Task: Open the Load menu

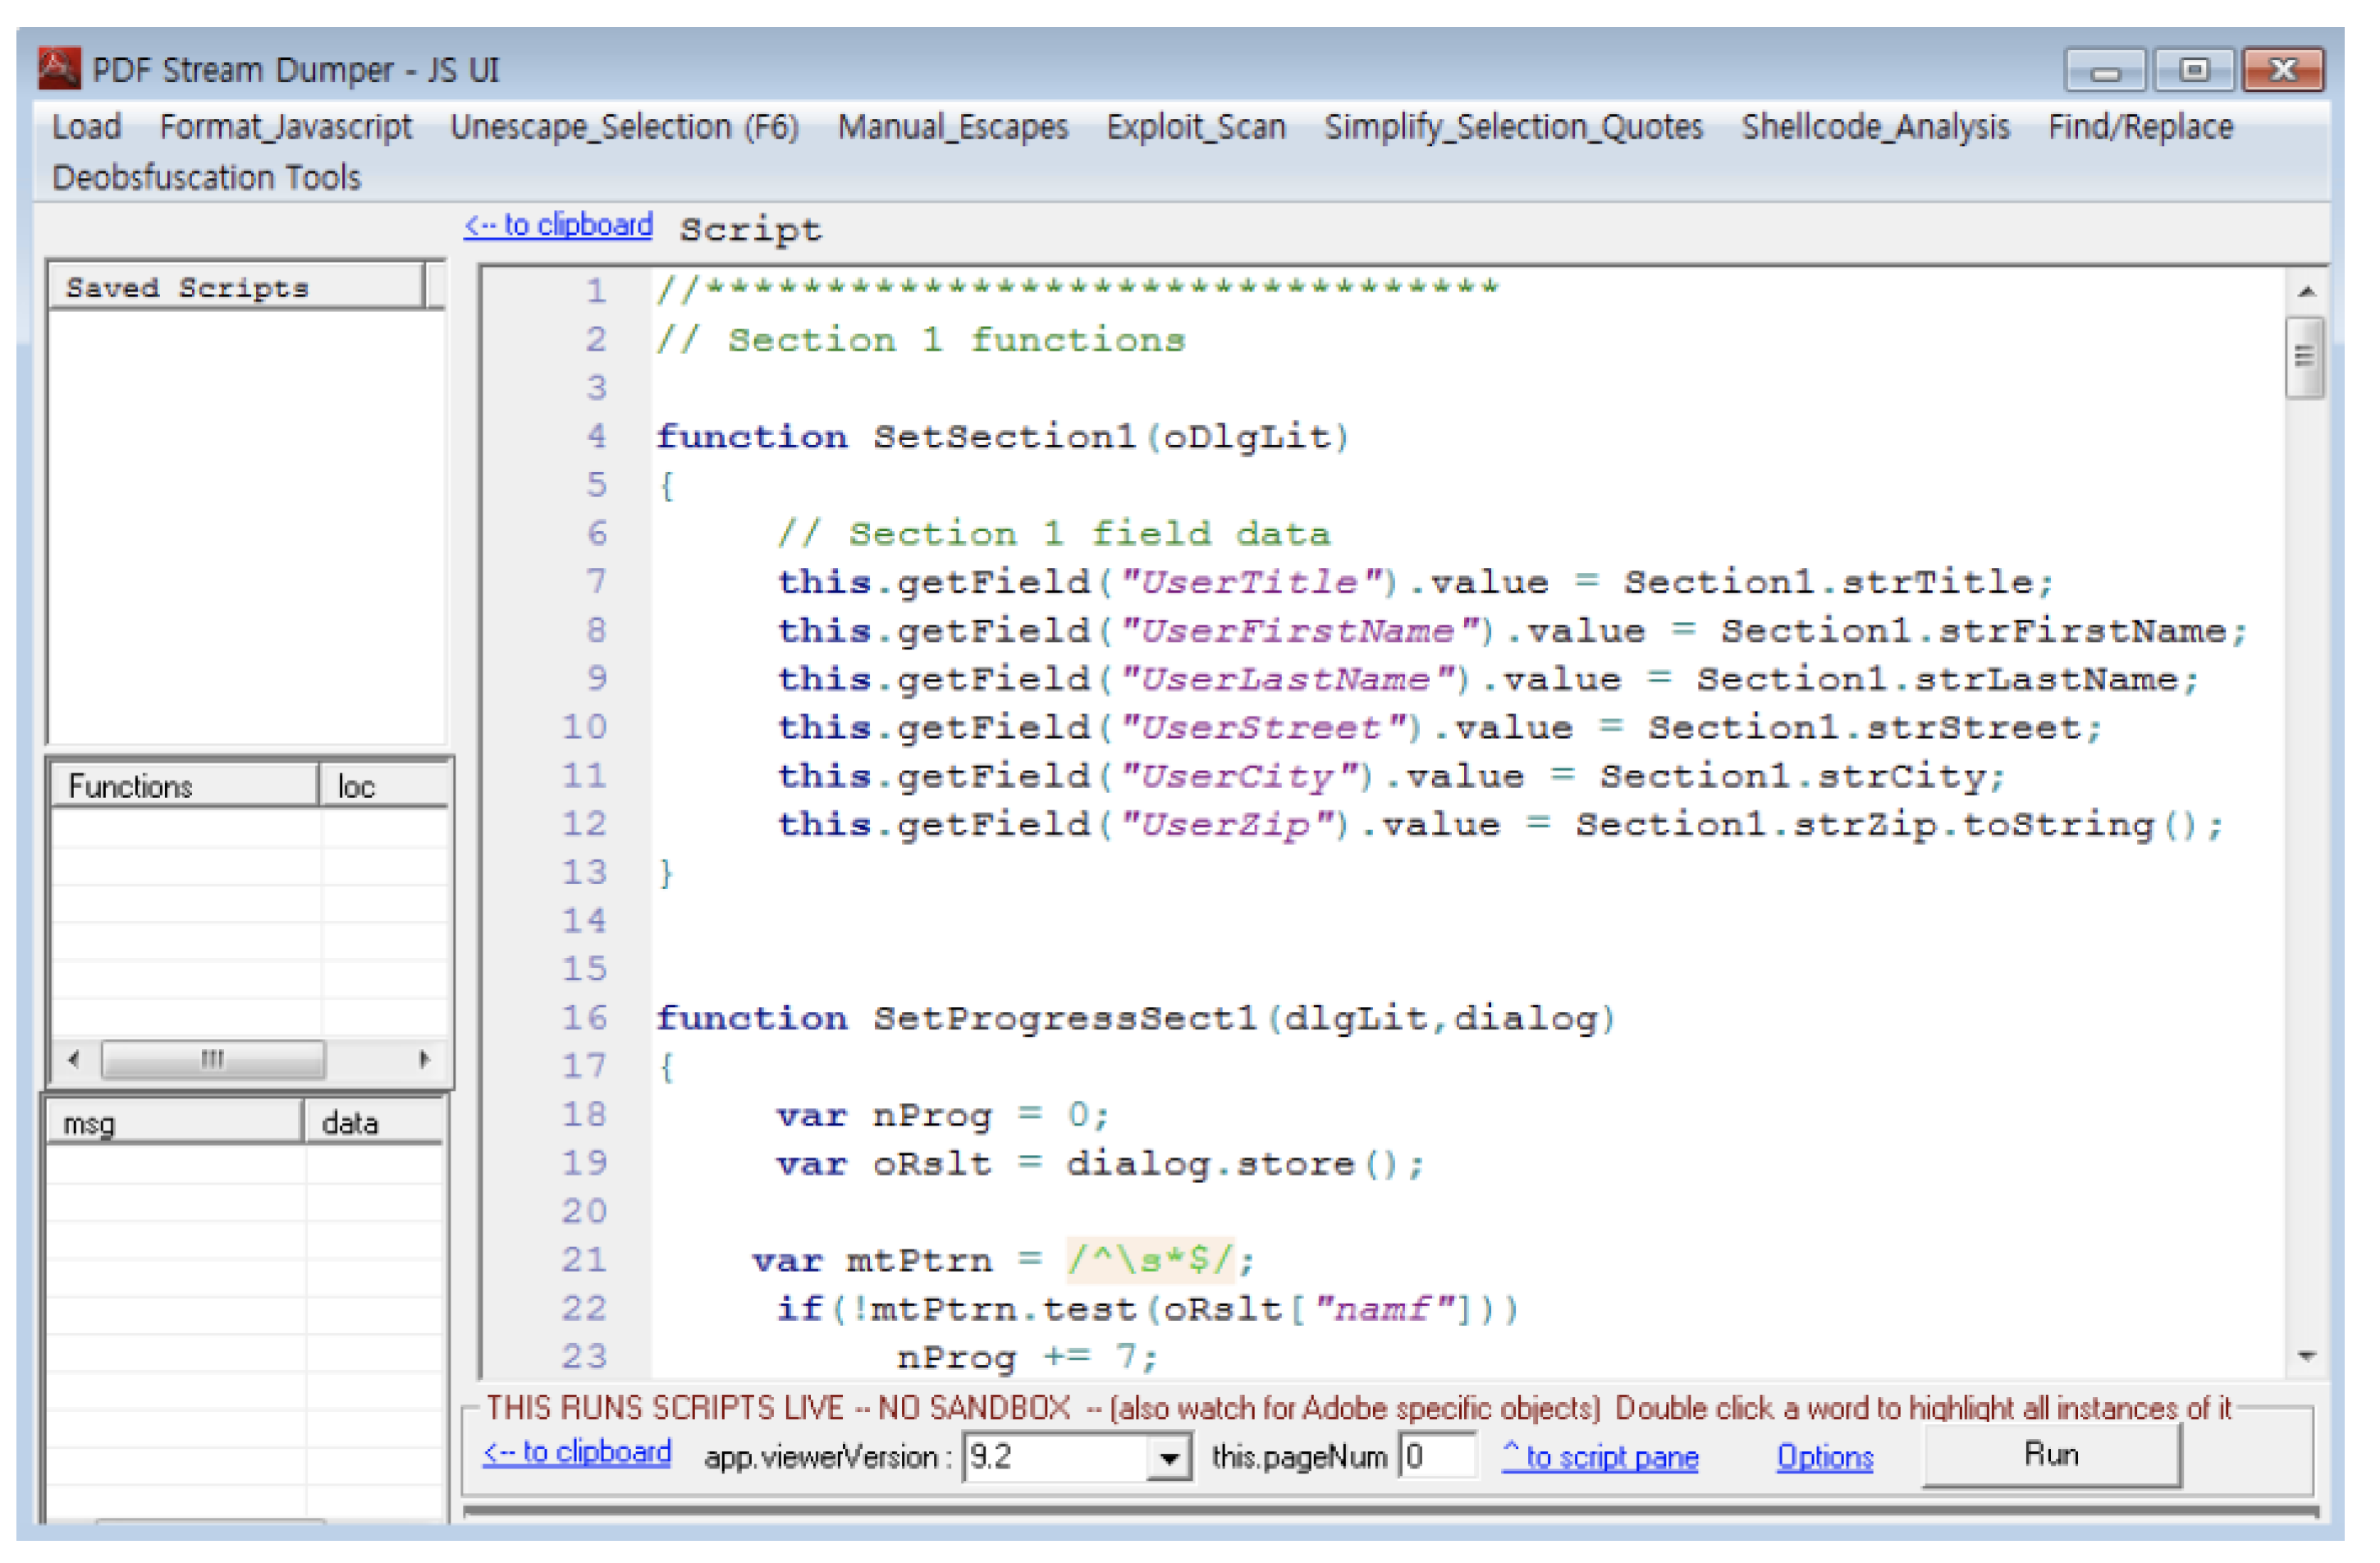Action: [x=87, y=128]
